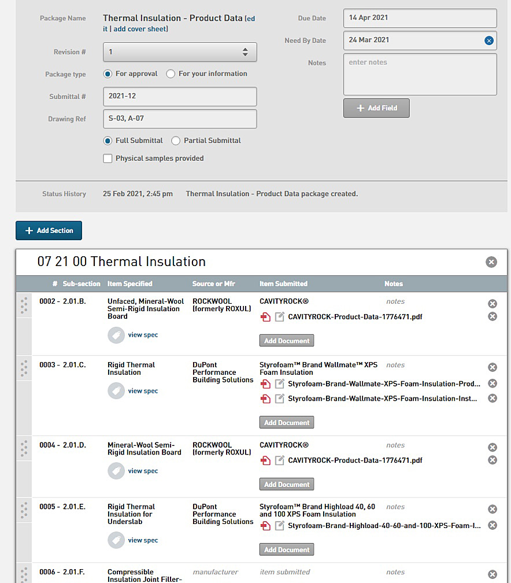Open CAVITYROCK-Product-Data-1776471.pdf in row 0002
511x583 pixels.
tap(355, 317)
